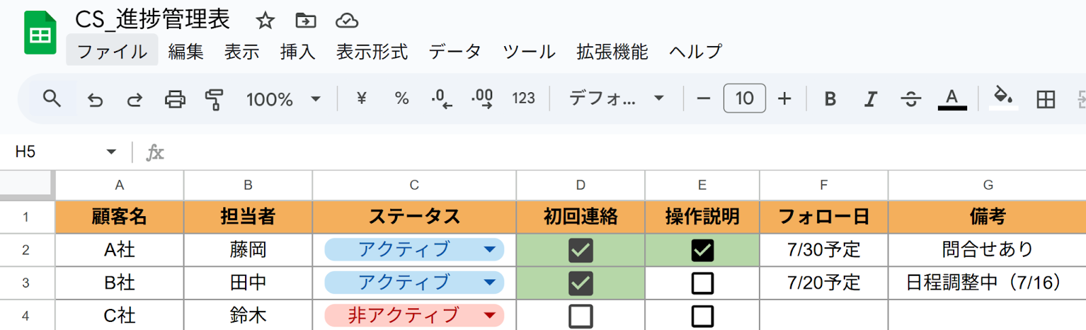This screenshot has height=330, width=1086.
Task: Open the move-to-folder icon
Action: pyautogui.click(x=305, y=20)
